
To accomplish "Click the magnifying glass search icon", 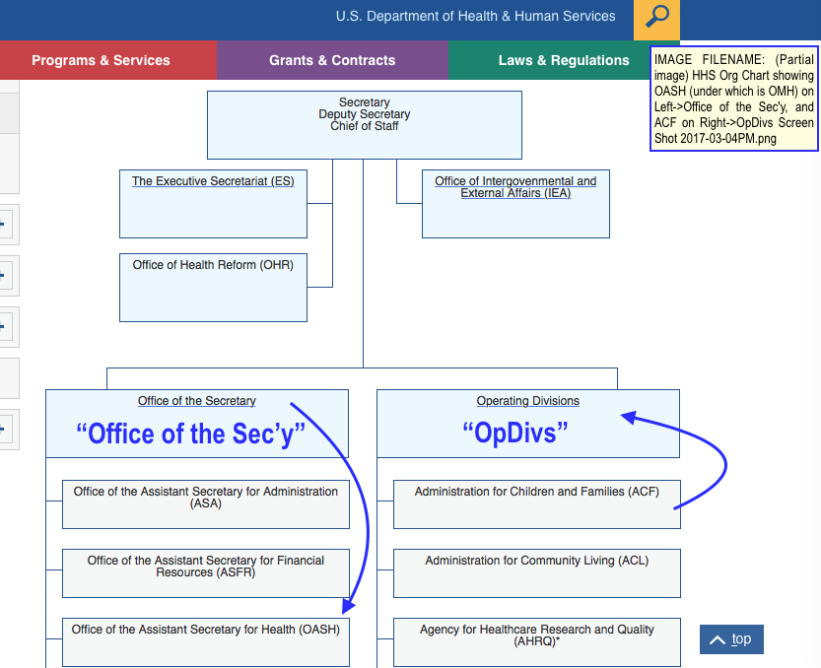I will tap(656, 17).
